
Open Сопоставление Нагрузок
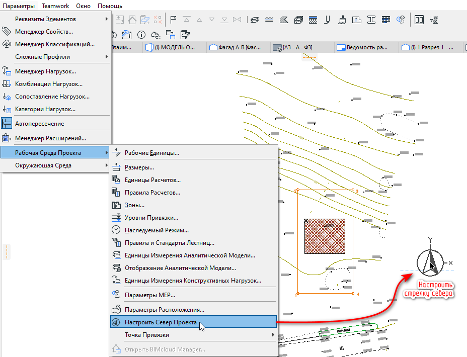click(x=56, y=97)
